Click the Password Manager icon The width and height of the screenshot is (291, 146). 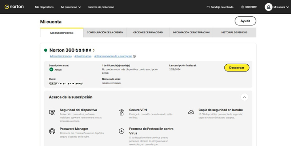[x=52, y=131]
